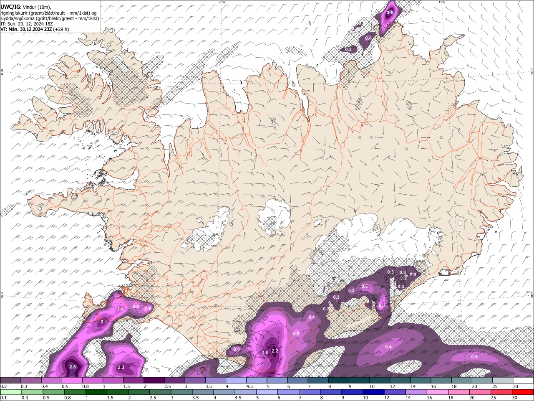Select the bright red 30+ swatch in the bottom legend
Image resolution: width=534 pixels, height=401 pixels.
pyautogui.click(x=523, y=392)
